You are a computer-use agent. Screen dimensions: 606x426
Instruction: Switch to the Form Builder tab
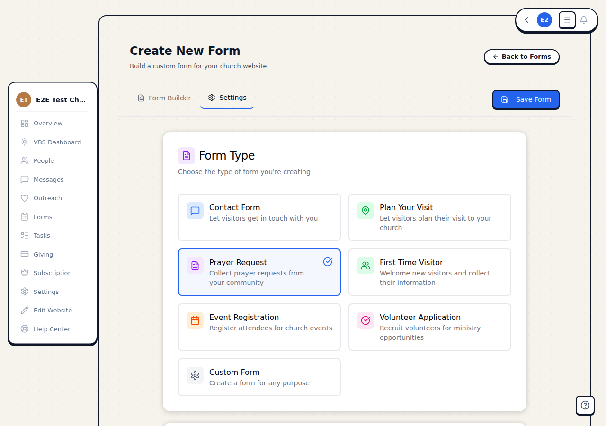click(x=164, y=98)
